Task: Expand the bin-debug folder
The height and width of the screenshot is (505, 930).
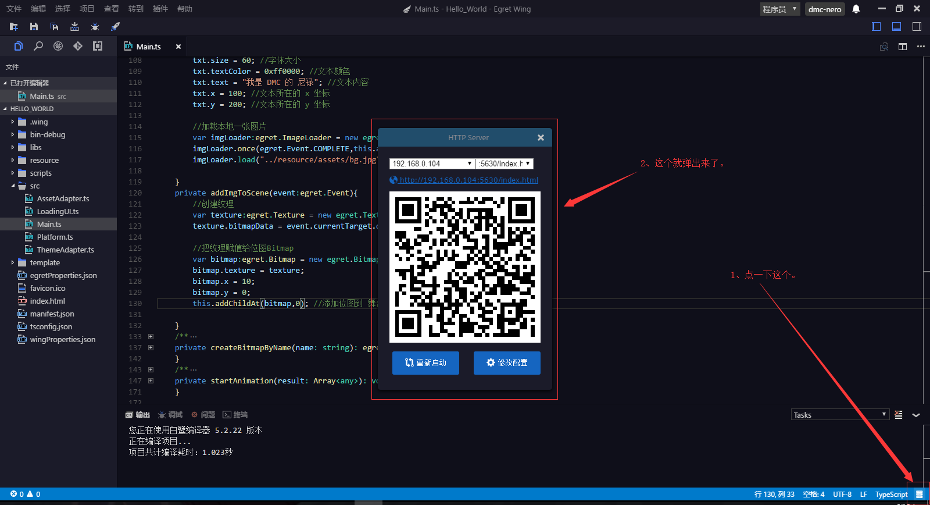Action: (13, 134)
